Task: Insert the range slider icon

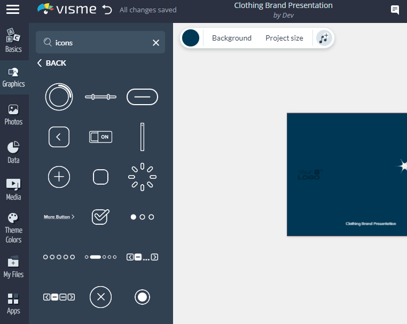Action: tap(101, 97)
